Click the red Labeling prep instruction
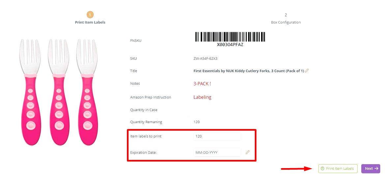This screenshot has width=385, height=175. (202, 97)
